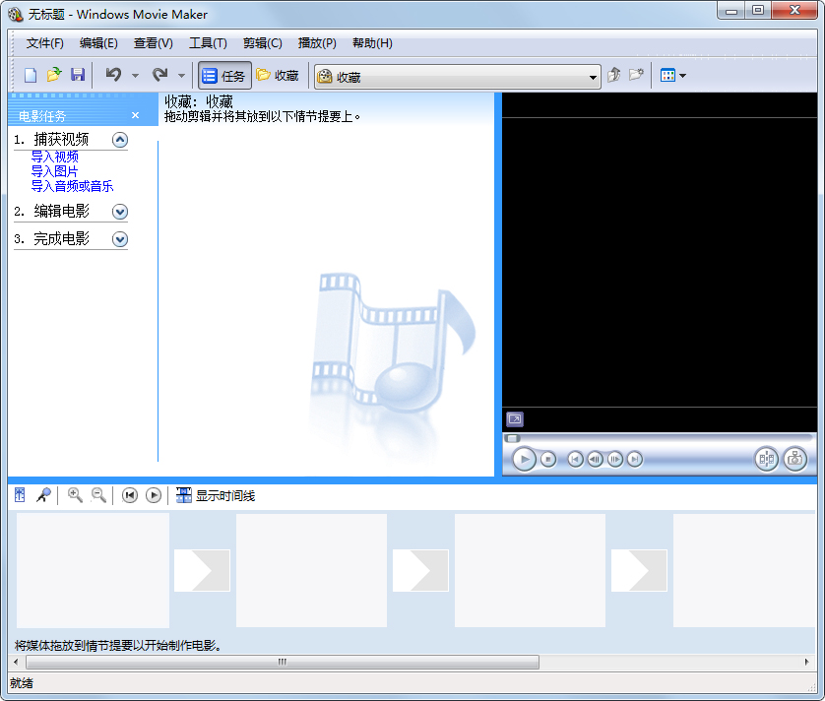Click the Set Audio Levels icon
The image size is (825, 701).
click(20, 495)
